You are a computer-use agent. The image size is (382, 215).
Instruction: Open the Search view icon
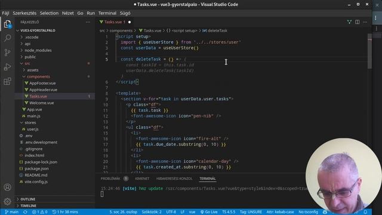pos(8,38)
